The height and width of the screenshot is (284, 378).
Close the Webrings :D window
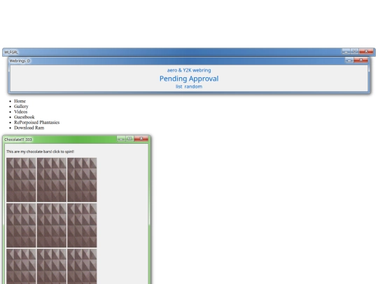point(361,60)
